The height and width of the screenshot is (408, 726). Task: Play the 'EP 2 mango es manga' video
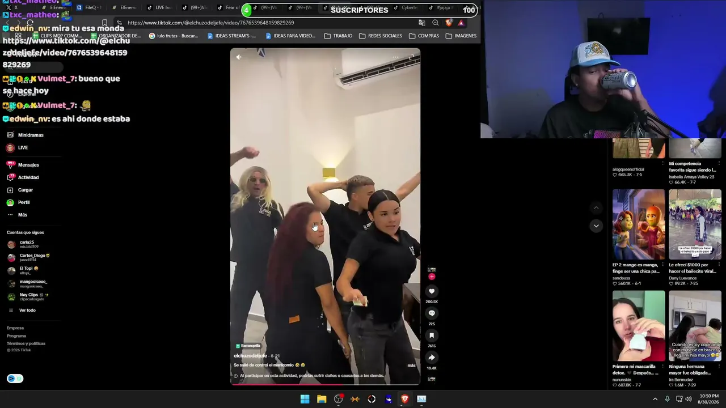(x=638, y=224)
